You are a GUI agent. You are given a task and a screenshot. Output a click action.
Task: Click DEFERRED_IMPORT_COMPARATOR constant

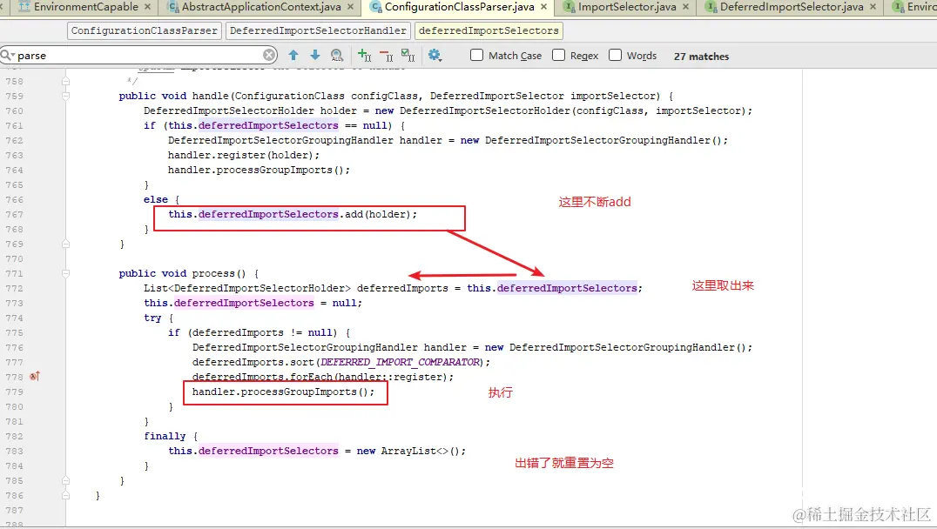tap(401, 362)
